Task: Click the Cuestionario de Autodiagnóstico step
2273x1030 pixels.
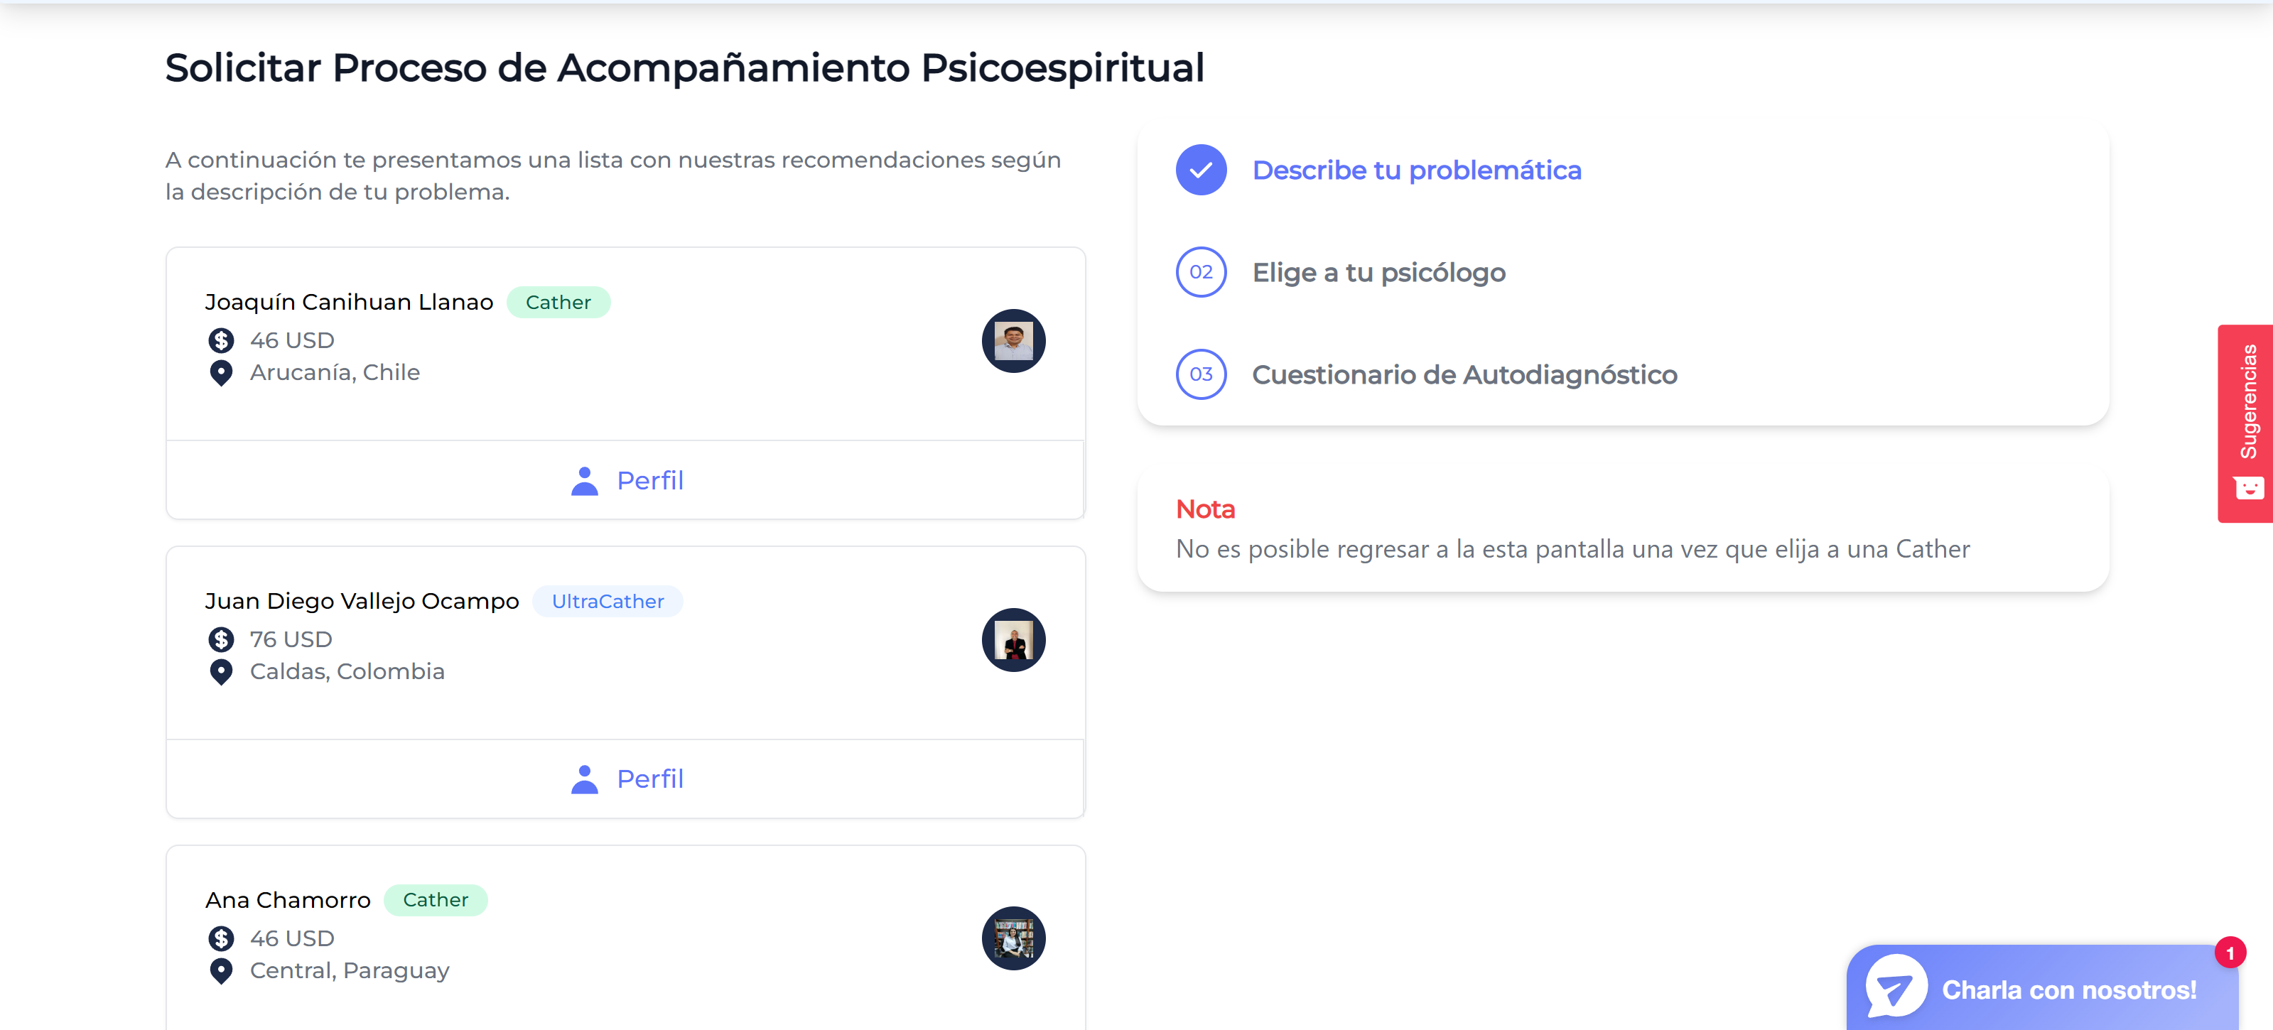Action: pos(1464,374)
